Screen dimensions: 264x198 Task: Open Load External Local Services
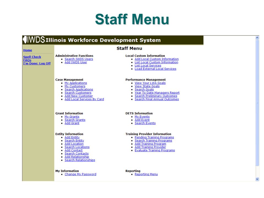click(x=155, y=69)
